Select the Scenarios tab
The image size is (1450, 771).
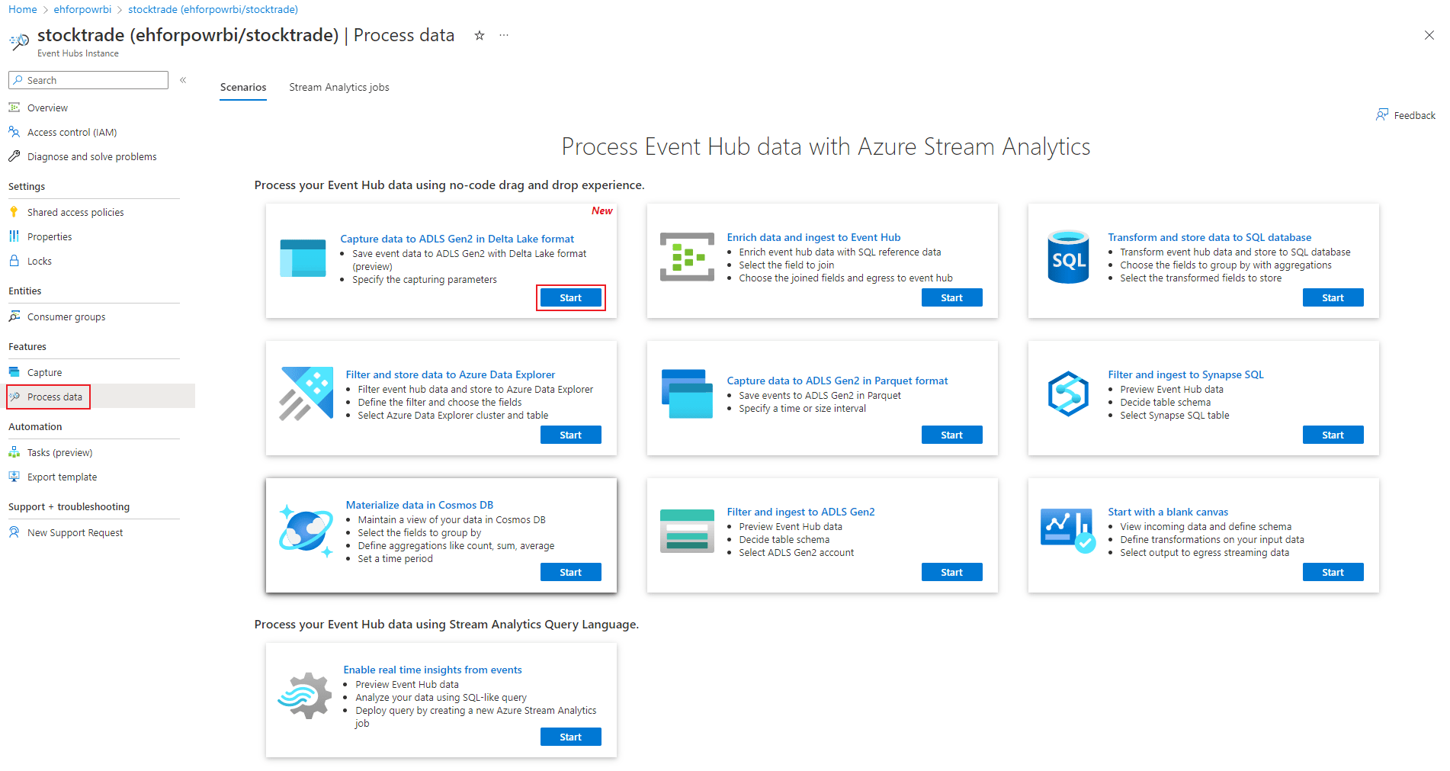coord(242,87)
